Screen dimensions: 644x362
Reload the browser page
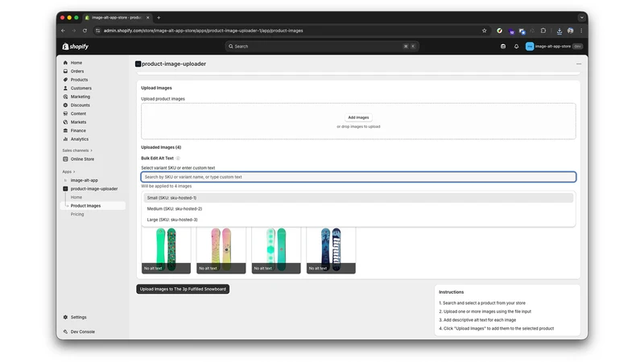click(x=85, y=31)
